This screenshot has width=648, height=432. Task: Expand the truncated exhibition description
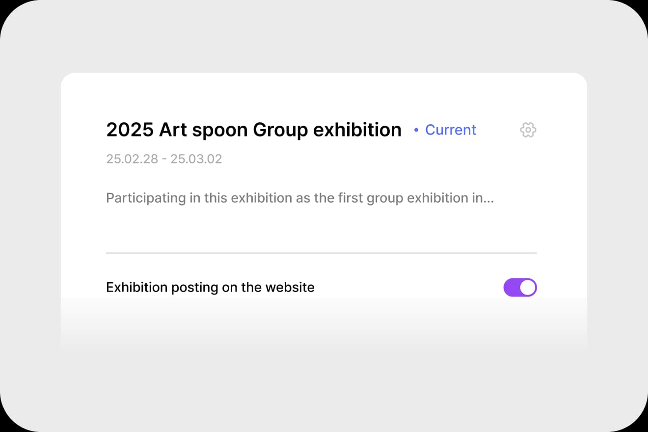299,198
